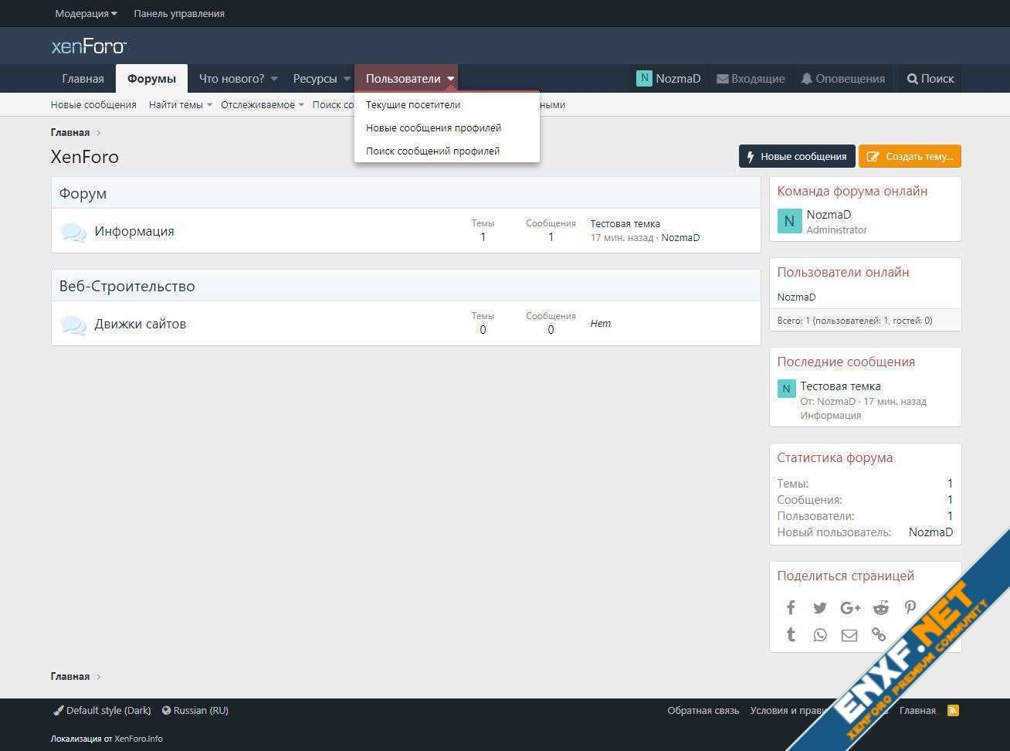Collapse the Пользователи dropdown arrow

pos(451,79)
